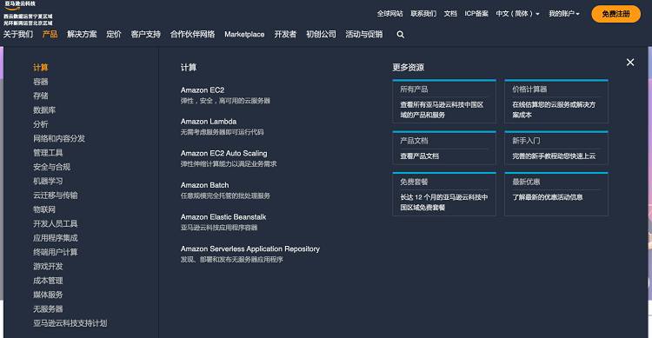Click the 更多资源 heading text
Image resolution: width=652 pixels, height=338 pixels.
click(x=409, y=68)
